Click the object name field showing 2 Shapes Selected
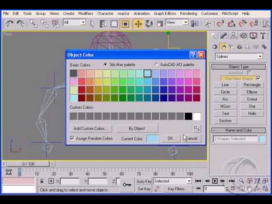This screenshot has height=204, width=272. coord(235,139)
